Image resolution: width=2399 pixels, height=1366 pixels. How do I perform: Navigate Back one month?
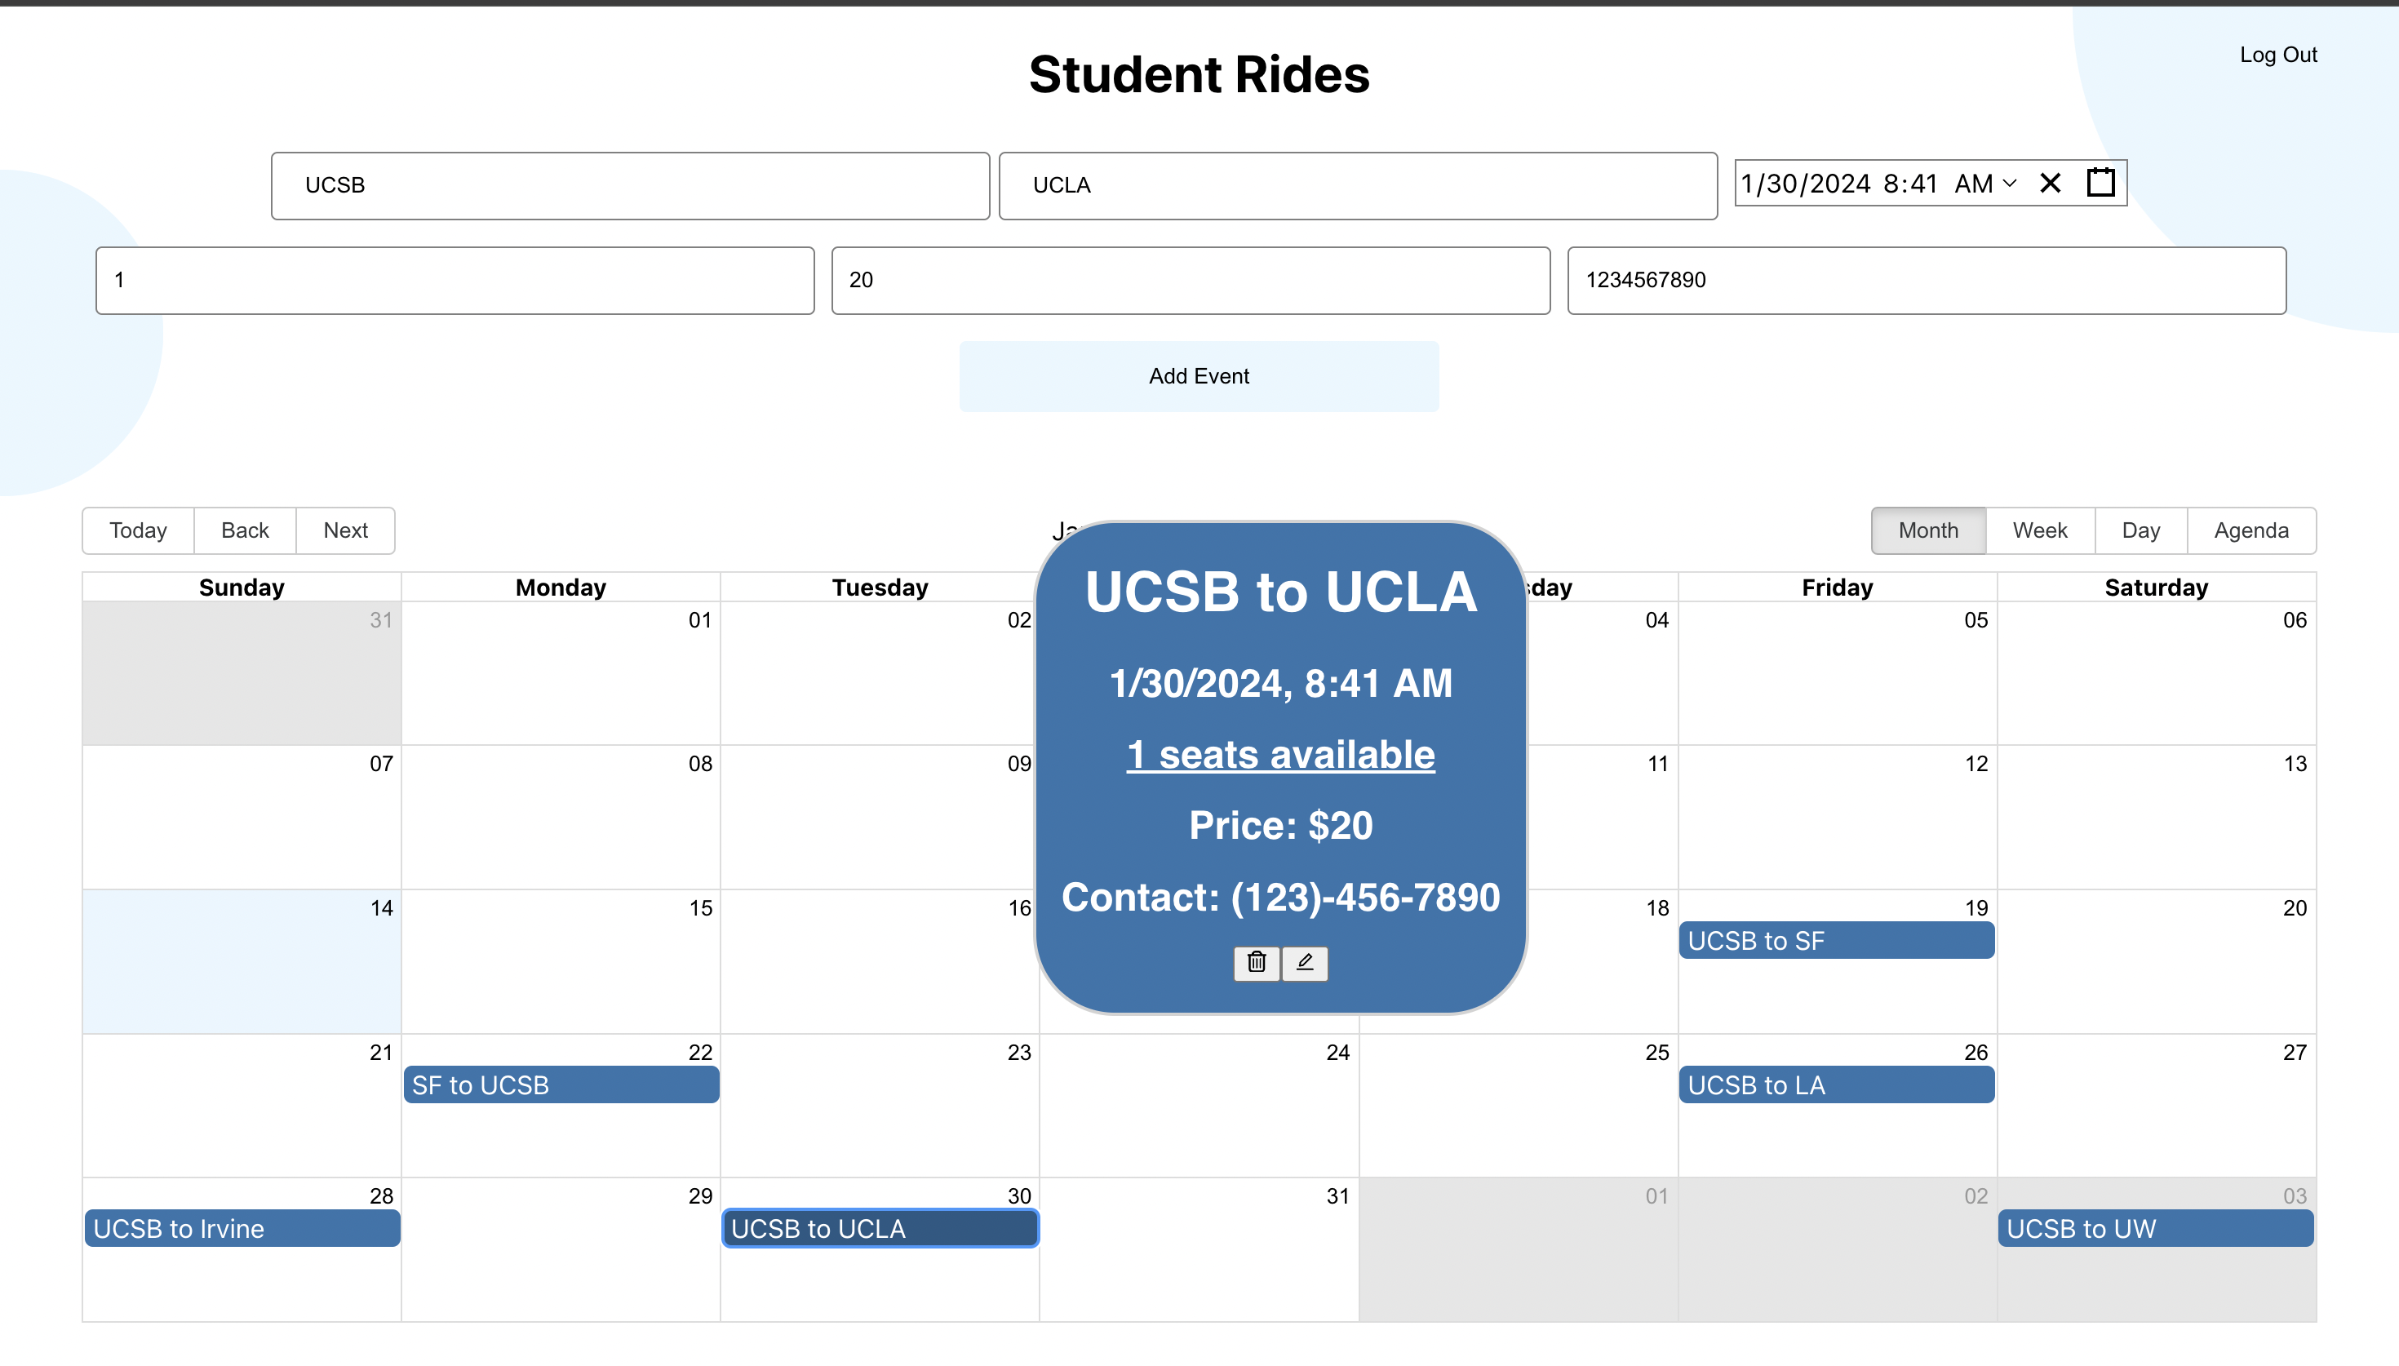245,531
